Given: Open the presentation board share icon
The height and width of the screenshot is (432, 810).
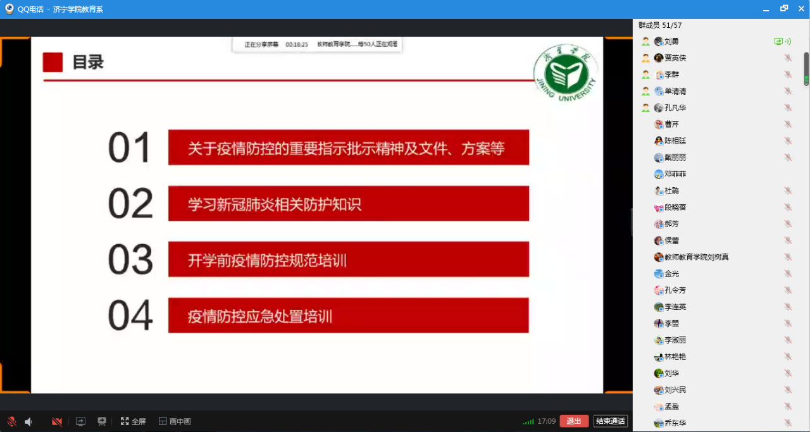Looking at the screenshot, I should [x=101, y=421].
